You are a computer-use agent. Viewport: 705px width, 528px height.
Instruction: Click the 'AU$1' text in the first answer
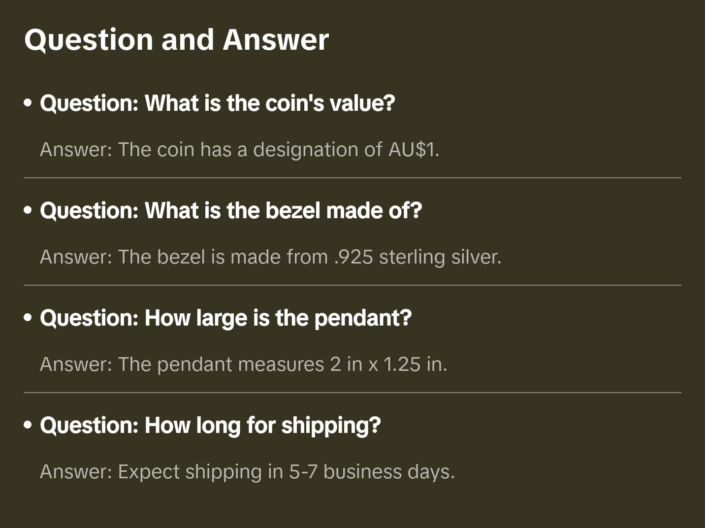[x=413, y=150]
